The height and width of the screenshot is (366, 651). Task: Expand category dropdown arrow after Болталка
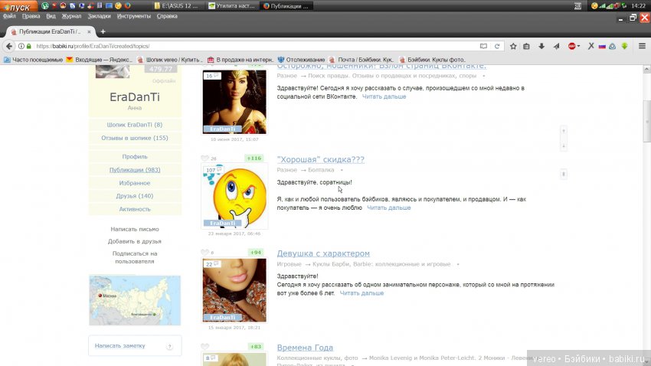tap(342, 170)
